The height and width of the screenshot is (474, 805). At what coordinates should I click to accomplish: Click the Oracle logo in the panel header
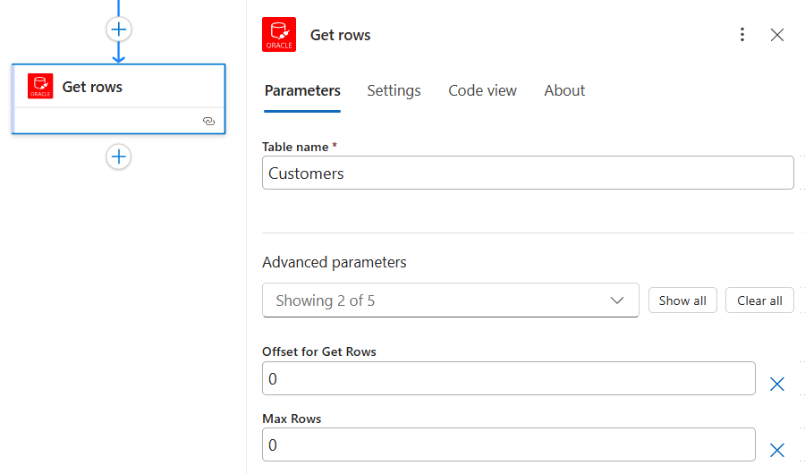[x=279, y=34]
